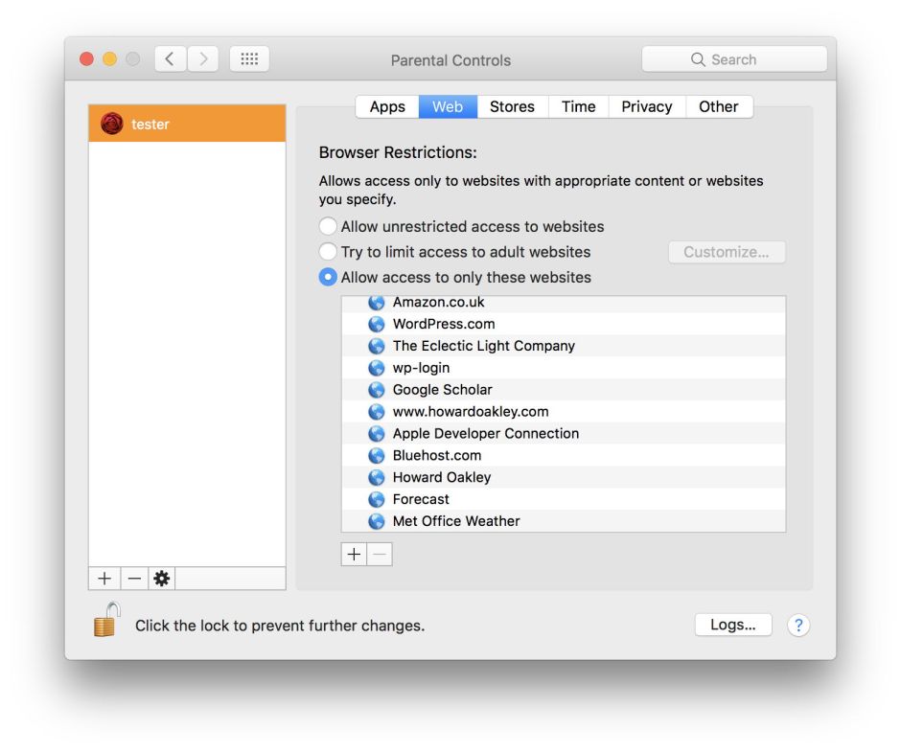Image resolution: width=901 pixels, height=752 pixels.
Task: Switch to the Privacy tab
Action: click(646, 106)
